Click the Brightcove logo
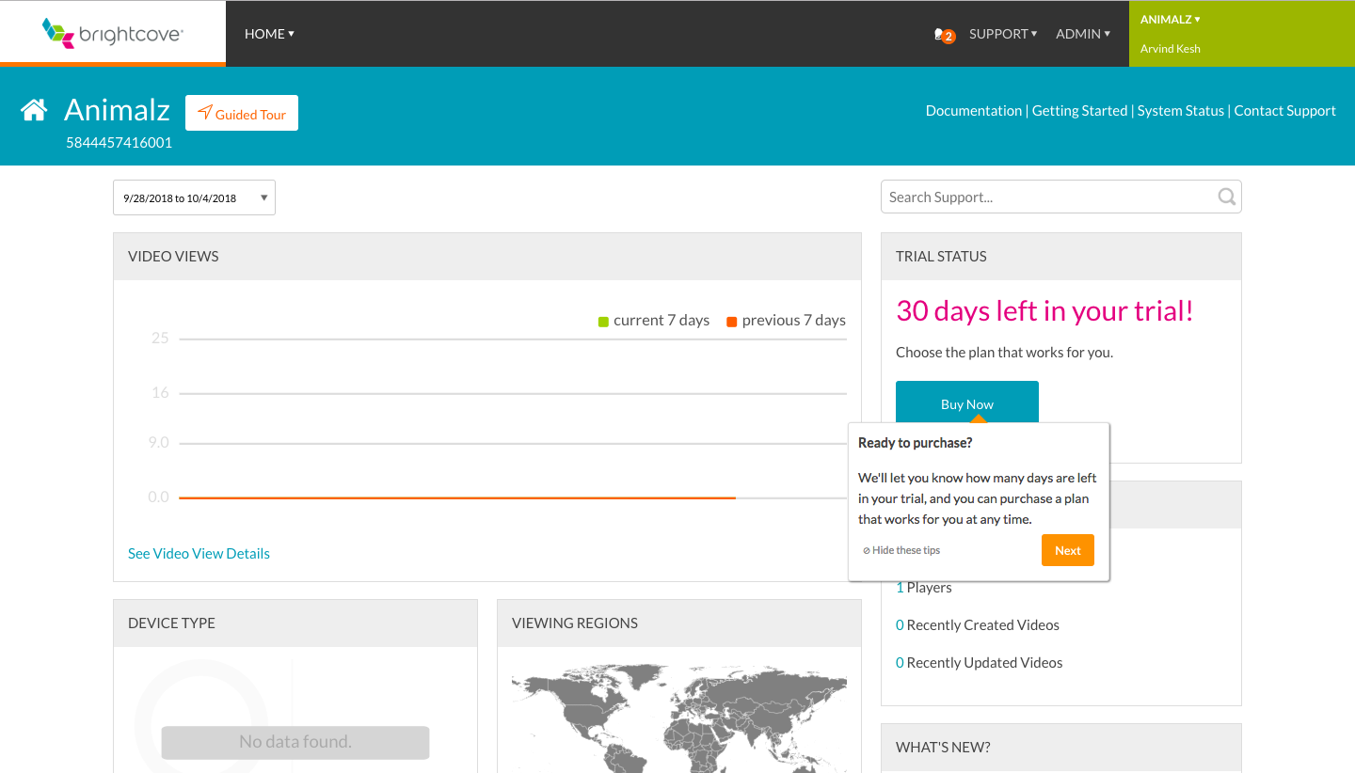The image size is (1355, 773). (x=113, y=33)
